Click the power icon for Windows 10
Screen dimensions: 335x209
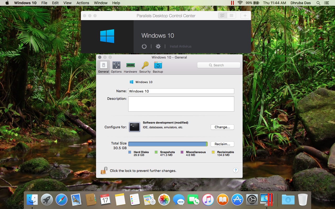point(144,46)
